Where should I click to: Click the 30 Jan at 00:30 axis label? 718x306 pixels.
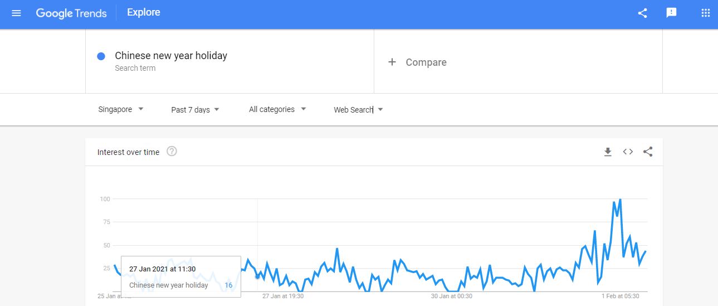click(451, 296)
